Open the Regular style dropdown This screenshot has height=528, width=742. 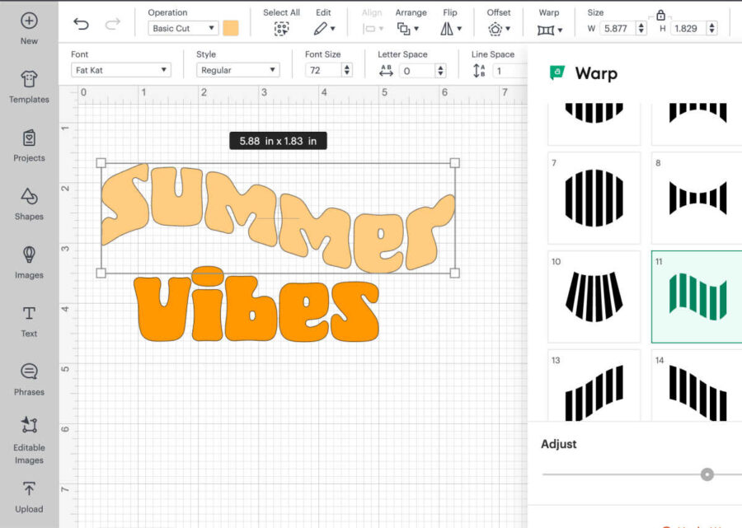coord(237,70)
